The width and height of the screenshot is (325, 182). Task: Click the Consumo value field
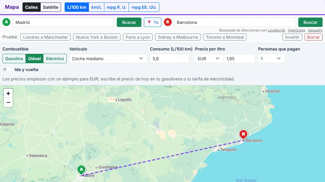pyautogui.click(x=170, y=59)
